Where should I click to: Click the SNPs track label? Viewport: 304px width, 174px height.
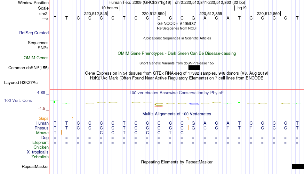pos(43,48)
